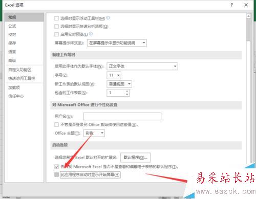Screen dimensions: 256x199
Task: Check 不管是否登录到 Office 都始终使用这些值
Action: 56,125
